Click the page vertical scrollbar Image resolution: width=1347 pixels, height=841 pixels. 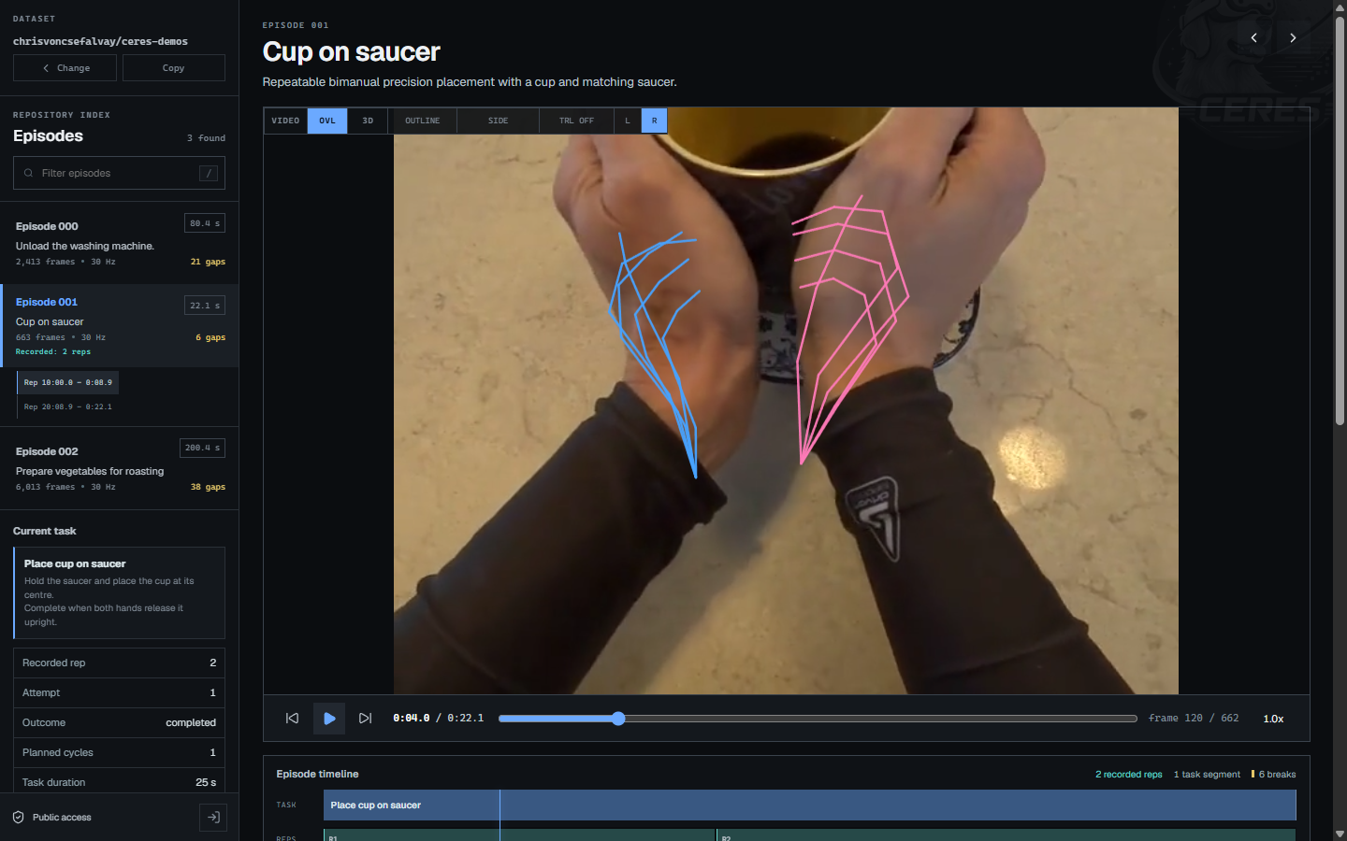pyautogui.click(x=1340, y=221)
